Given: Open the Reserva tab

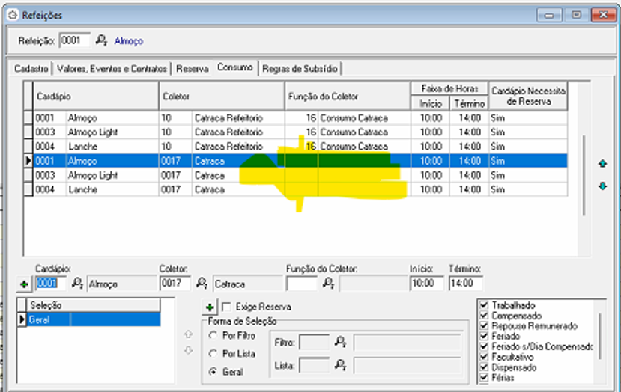Looking at the screenshot, I should click(x=193, y=69).
